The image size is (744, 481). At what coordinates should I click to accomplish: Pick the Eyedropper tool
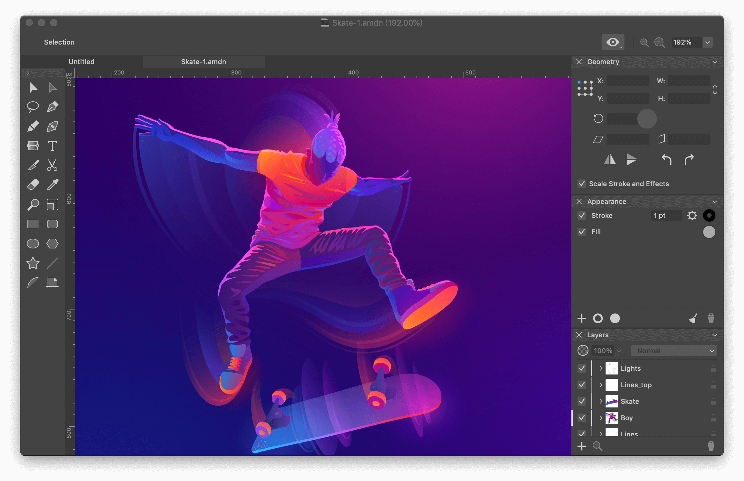52,185
